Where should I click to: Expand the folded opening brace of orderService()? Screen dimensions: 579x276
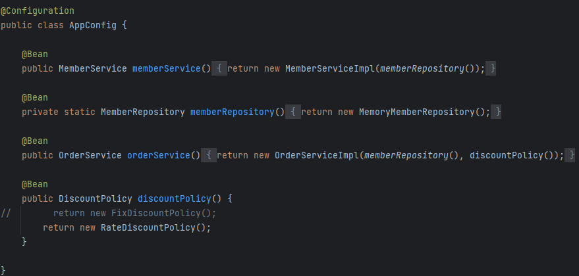[209, 155]
